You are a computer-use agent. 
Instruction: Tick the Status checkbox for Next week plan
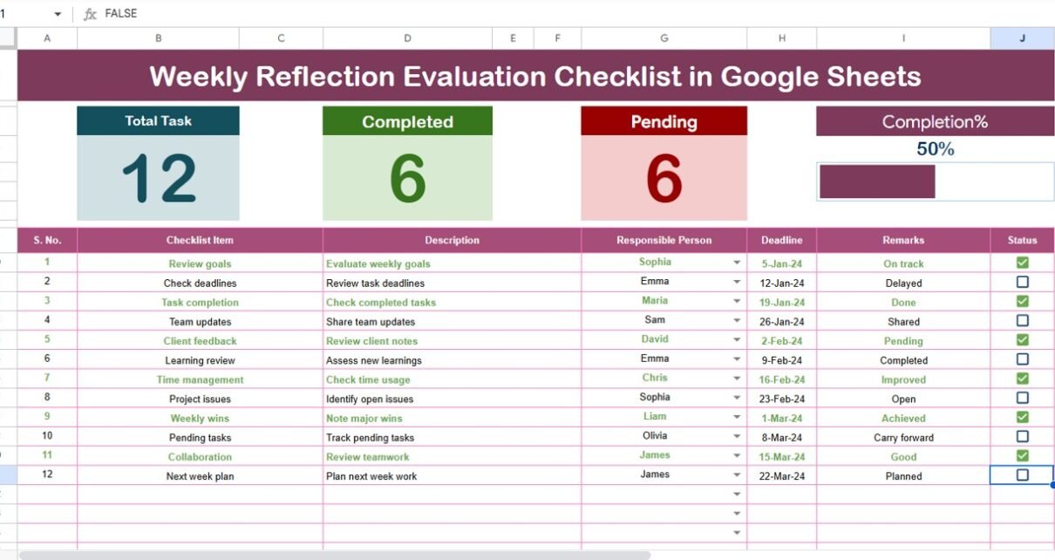[1022, 475]
